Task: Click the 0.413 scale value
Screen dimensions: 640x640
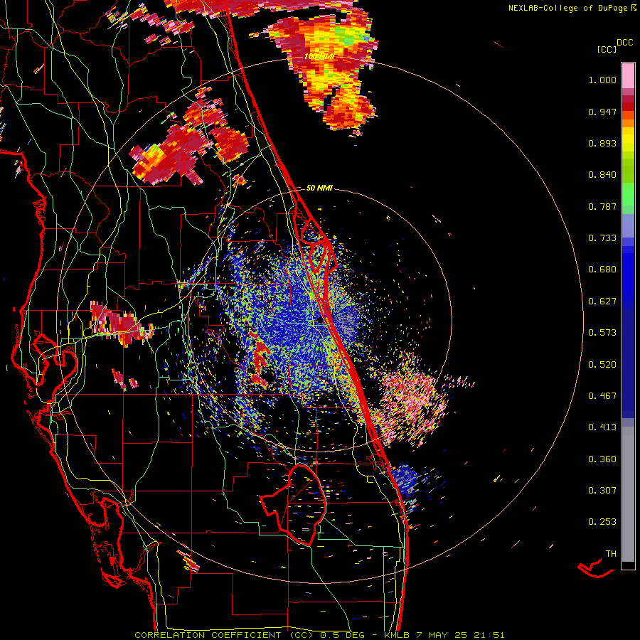Action: pyautogui.click(x=602, y=427)
